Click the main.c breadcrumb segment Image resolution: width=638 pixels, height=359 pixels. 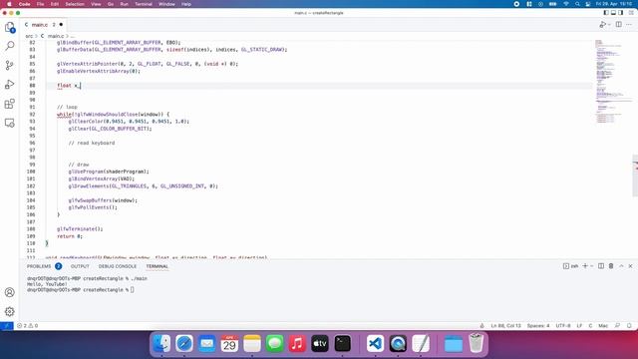point(56,36)
